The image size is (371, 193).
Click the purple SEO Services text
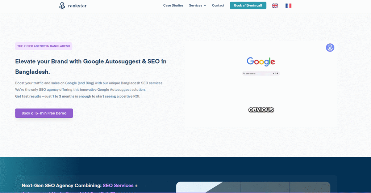point(118,185)
